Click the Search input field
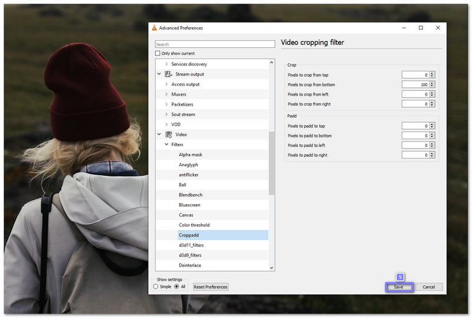Screen dimensions: 472x318 tap(215, 44)
